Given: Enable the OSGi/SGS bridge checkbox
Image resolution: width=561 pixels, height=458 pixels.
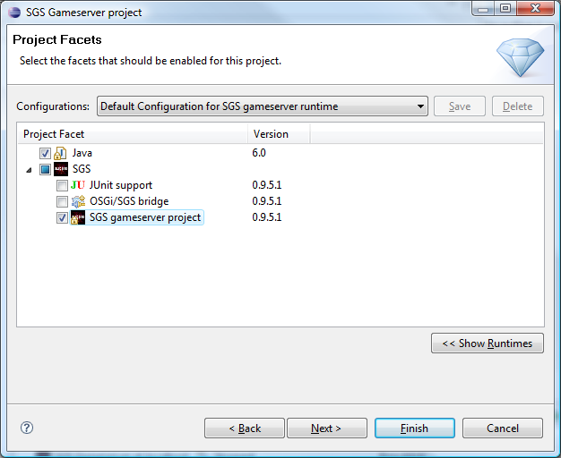Looking at the screenshot, I should [62, 201].
